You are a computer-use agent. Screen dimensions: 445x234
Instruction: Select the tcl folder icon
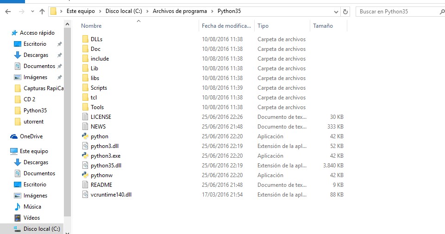point(85,98)
